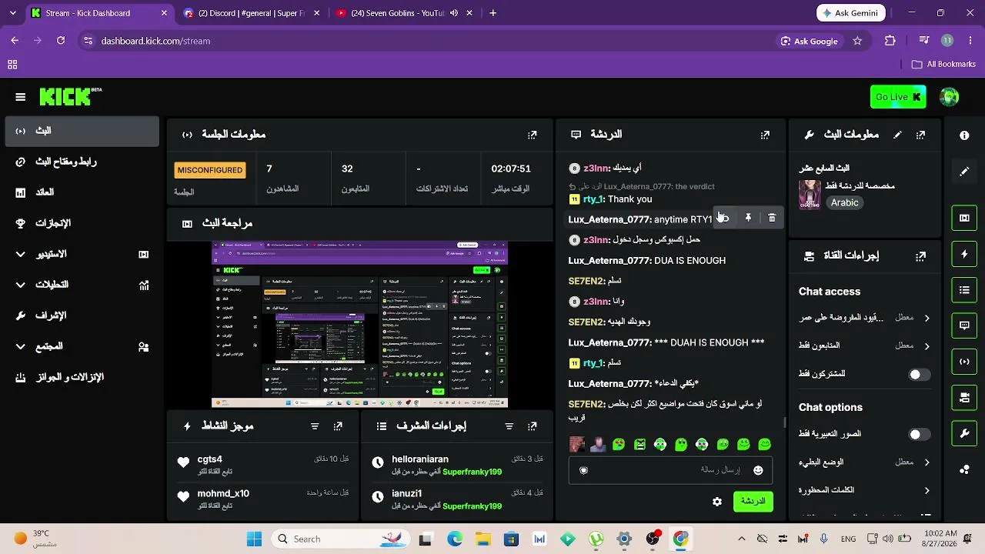Open the emoji picker in the message box

[x=758, y=470]
